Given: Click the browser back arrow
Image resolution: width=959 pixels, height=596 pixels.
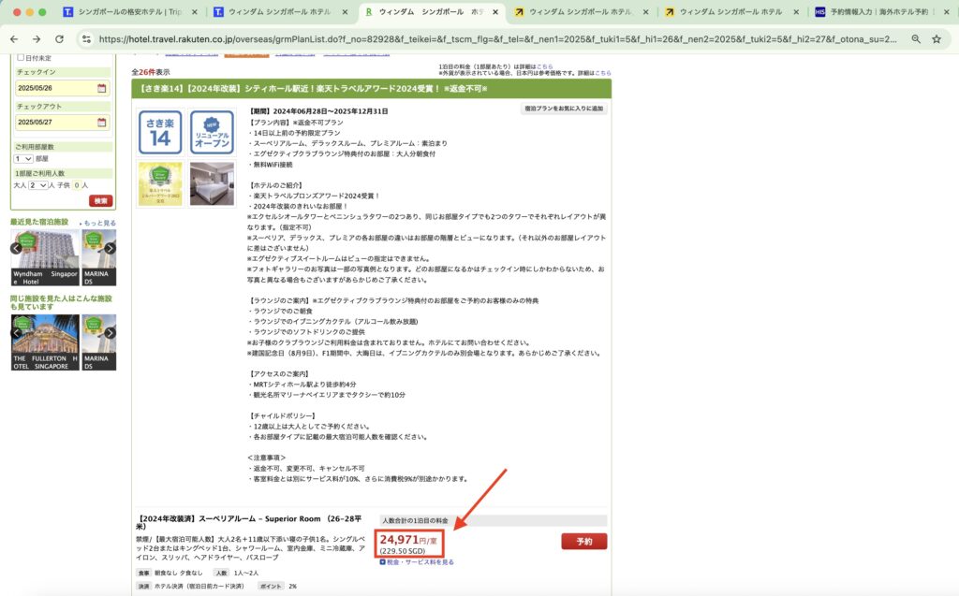Looking at the screenshot, I should pyautogui.click(x=14, y=39).
